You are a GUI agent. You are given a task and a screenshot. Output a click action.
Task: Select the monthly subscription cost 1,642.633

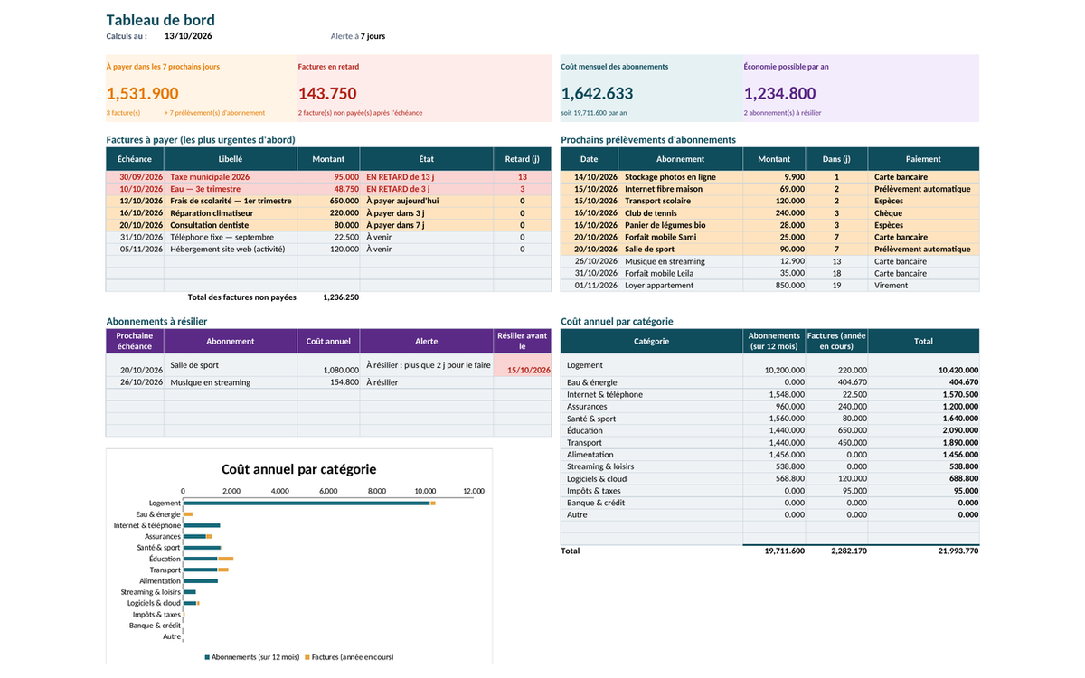(597, 93)
